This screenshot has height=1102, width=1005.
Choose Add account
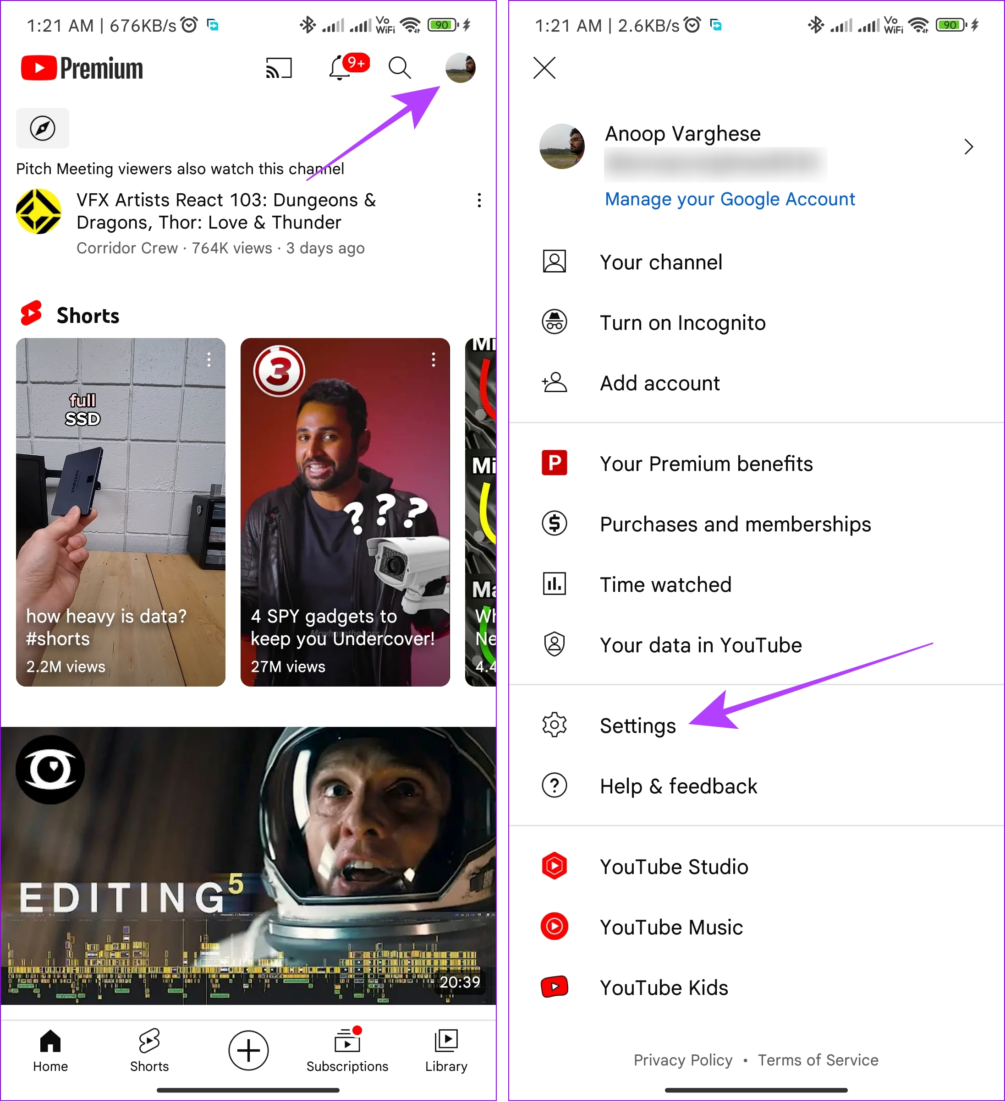756,383
